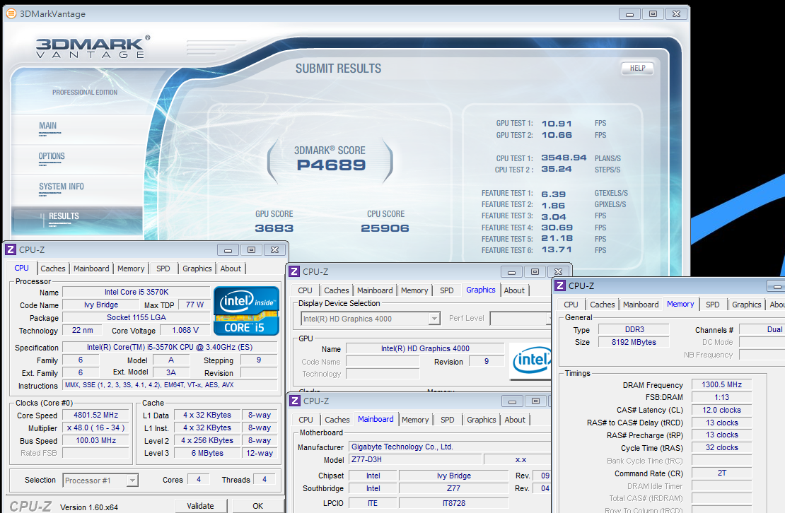Close the CPU-Z Graphics window

tap(559, 272)
